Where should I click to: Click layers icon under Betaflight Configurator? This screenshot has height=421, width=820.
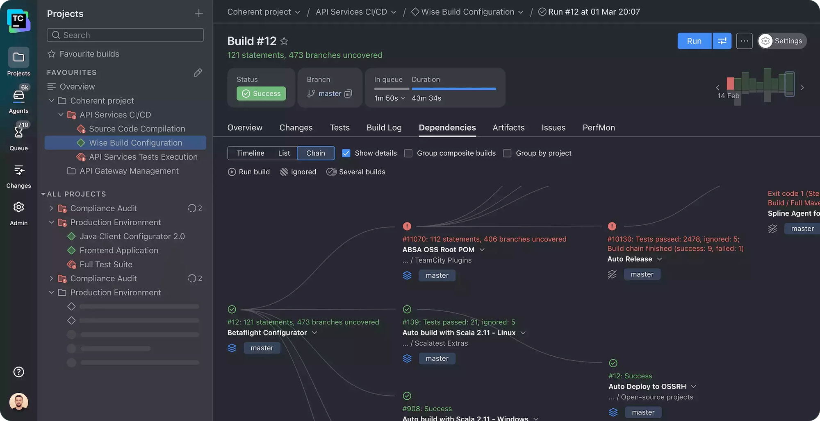(x=232, y=348)
